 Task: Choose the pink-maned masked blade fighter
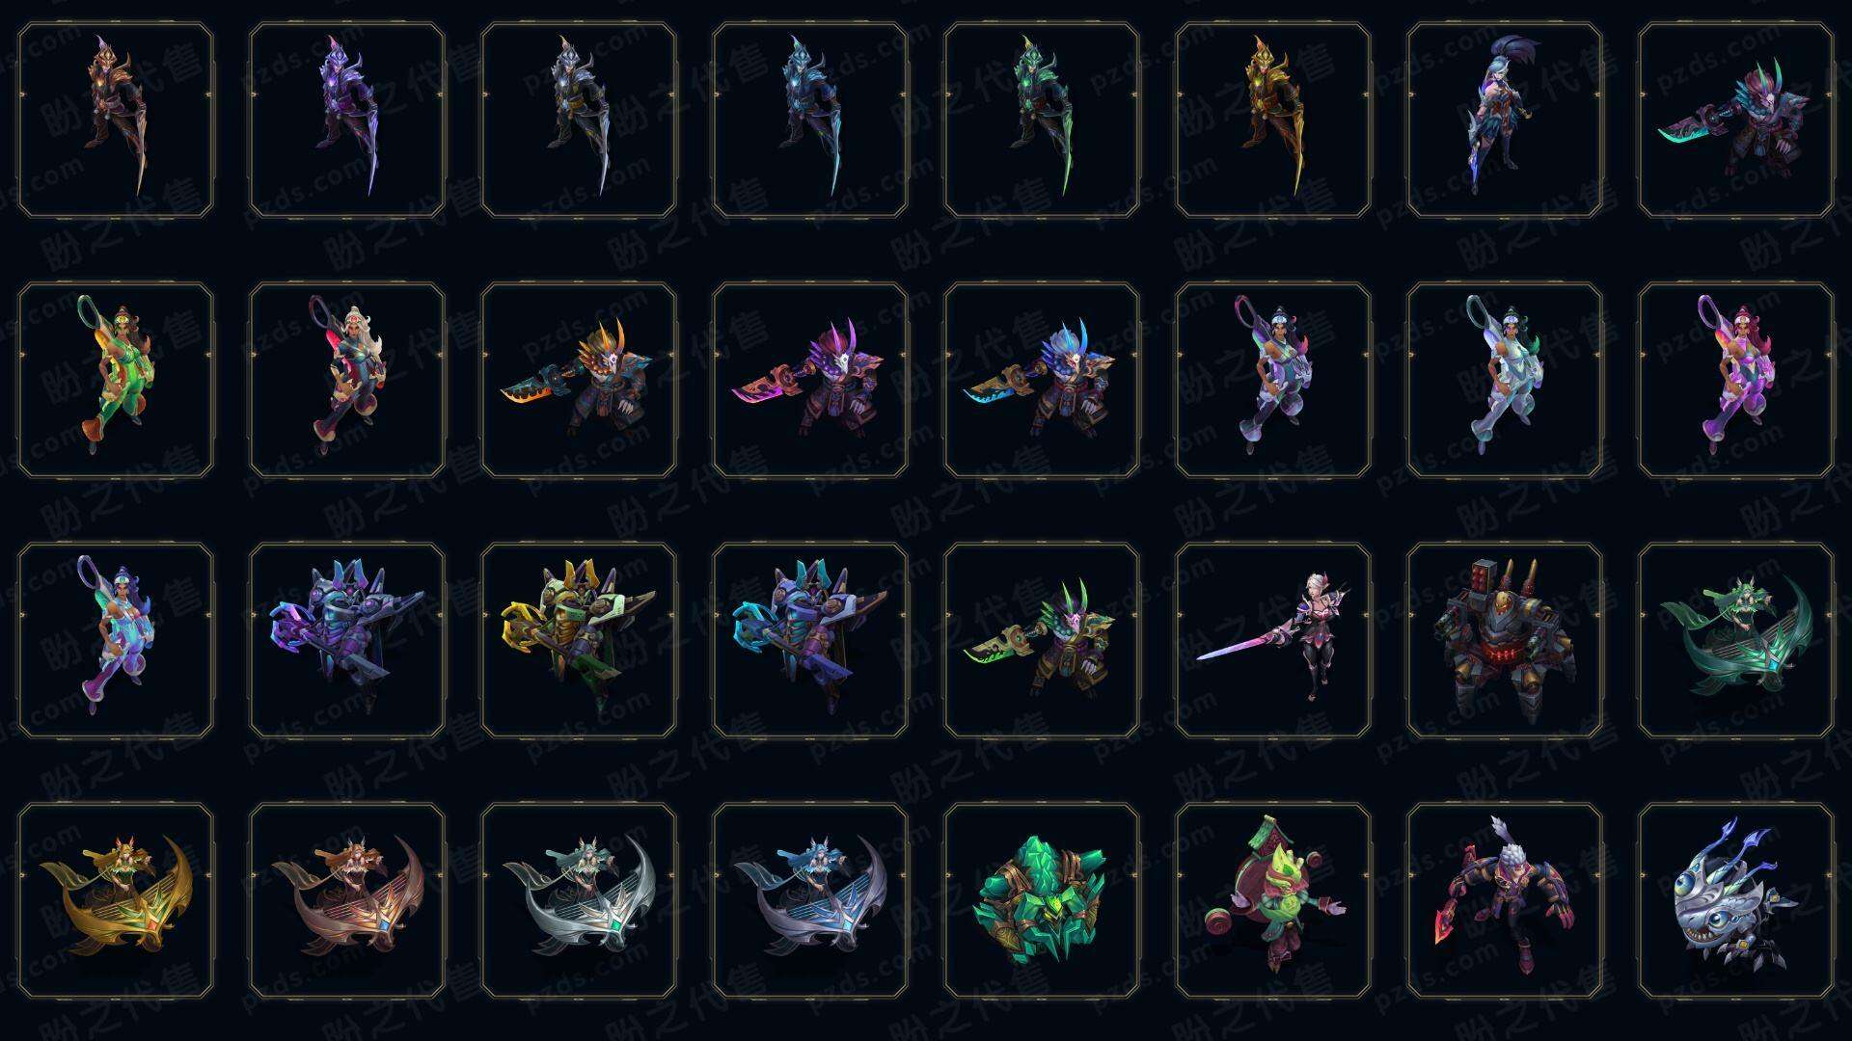click(x=810, y=380)
